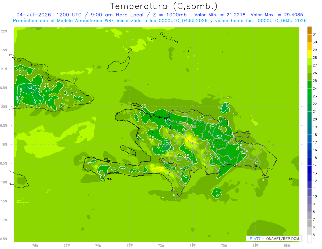Click '9:00 am Hora Local' text
The height and width of the screenshot is (249, 322).
117,15
